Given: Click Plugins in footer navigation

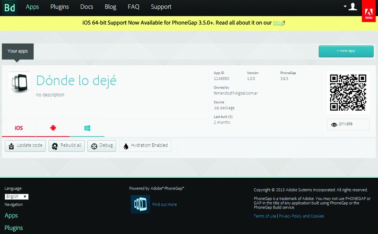Looking at the screenshot, I should (x=14, y=228).
